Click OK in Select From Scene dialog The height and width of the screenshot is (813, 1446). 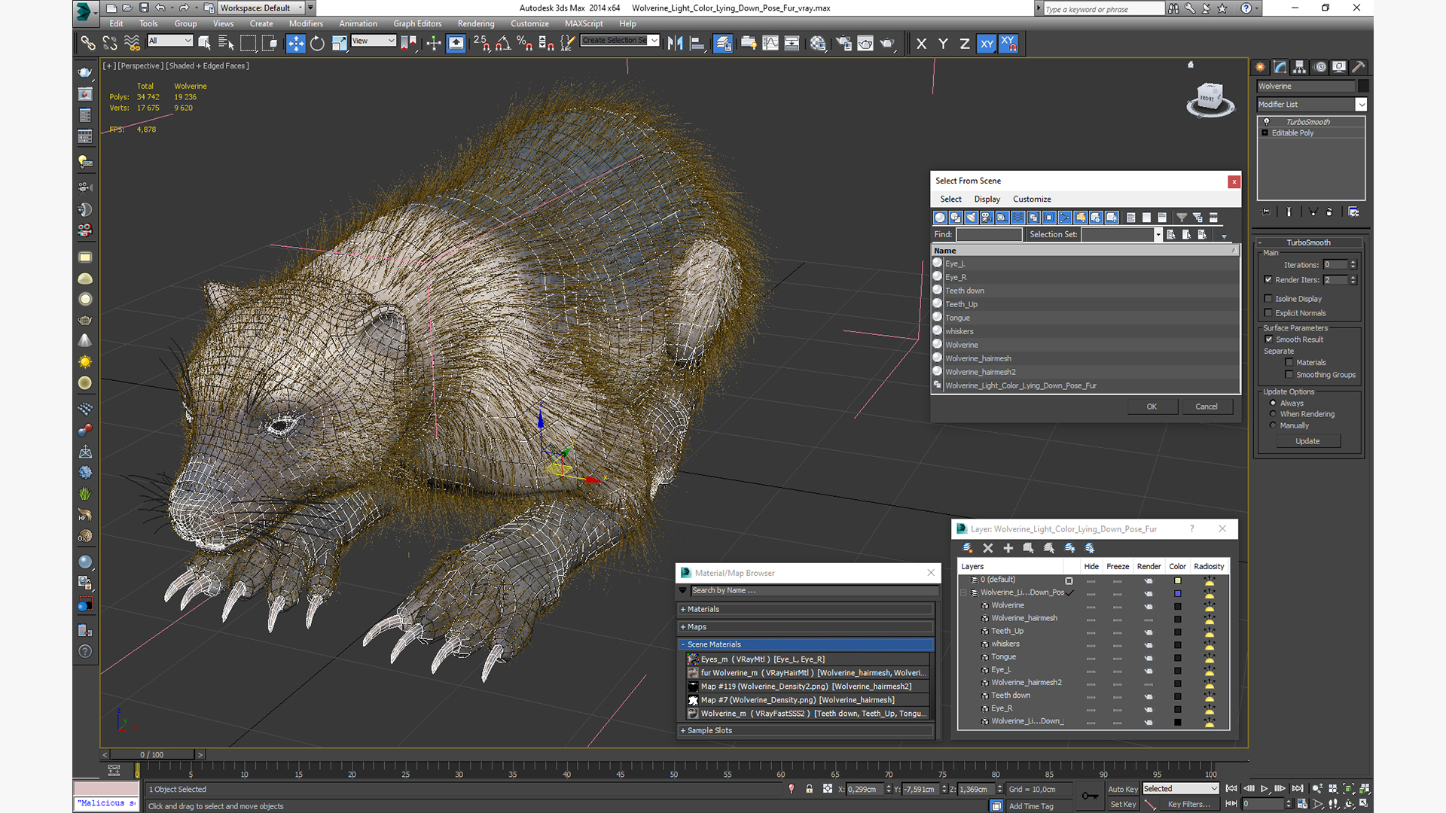pos(1152,406)
